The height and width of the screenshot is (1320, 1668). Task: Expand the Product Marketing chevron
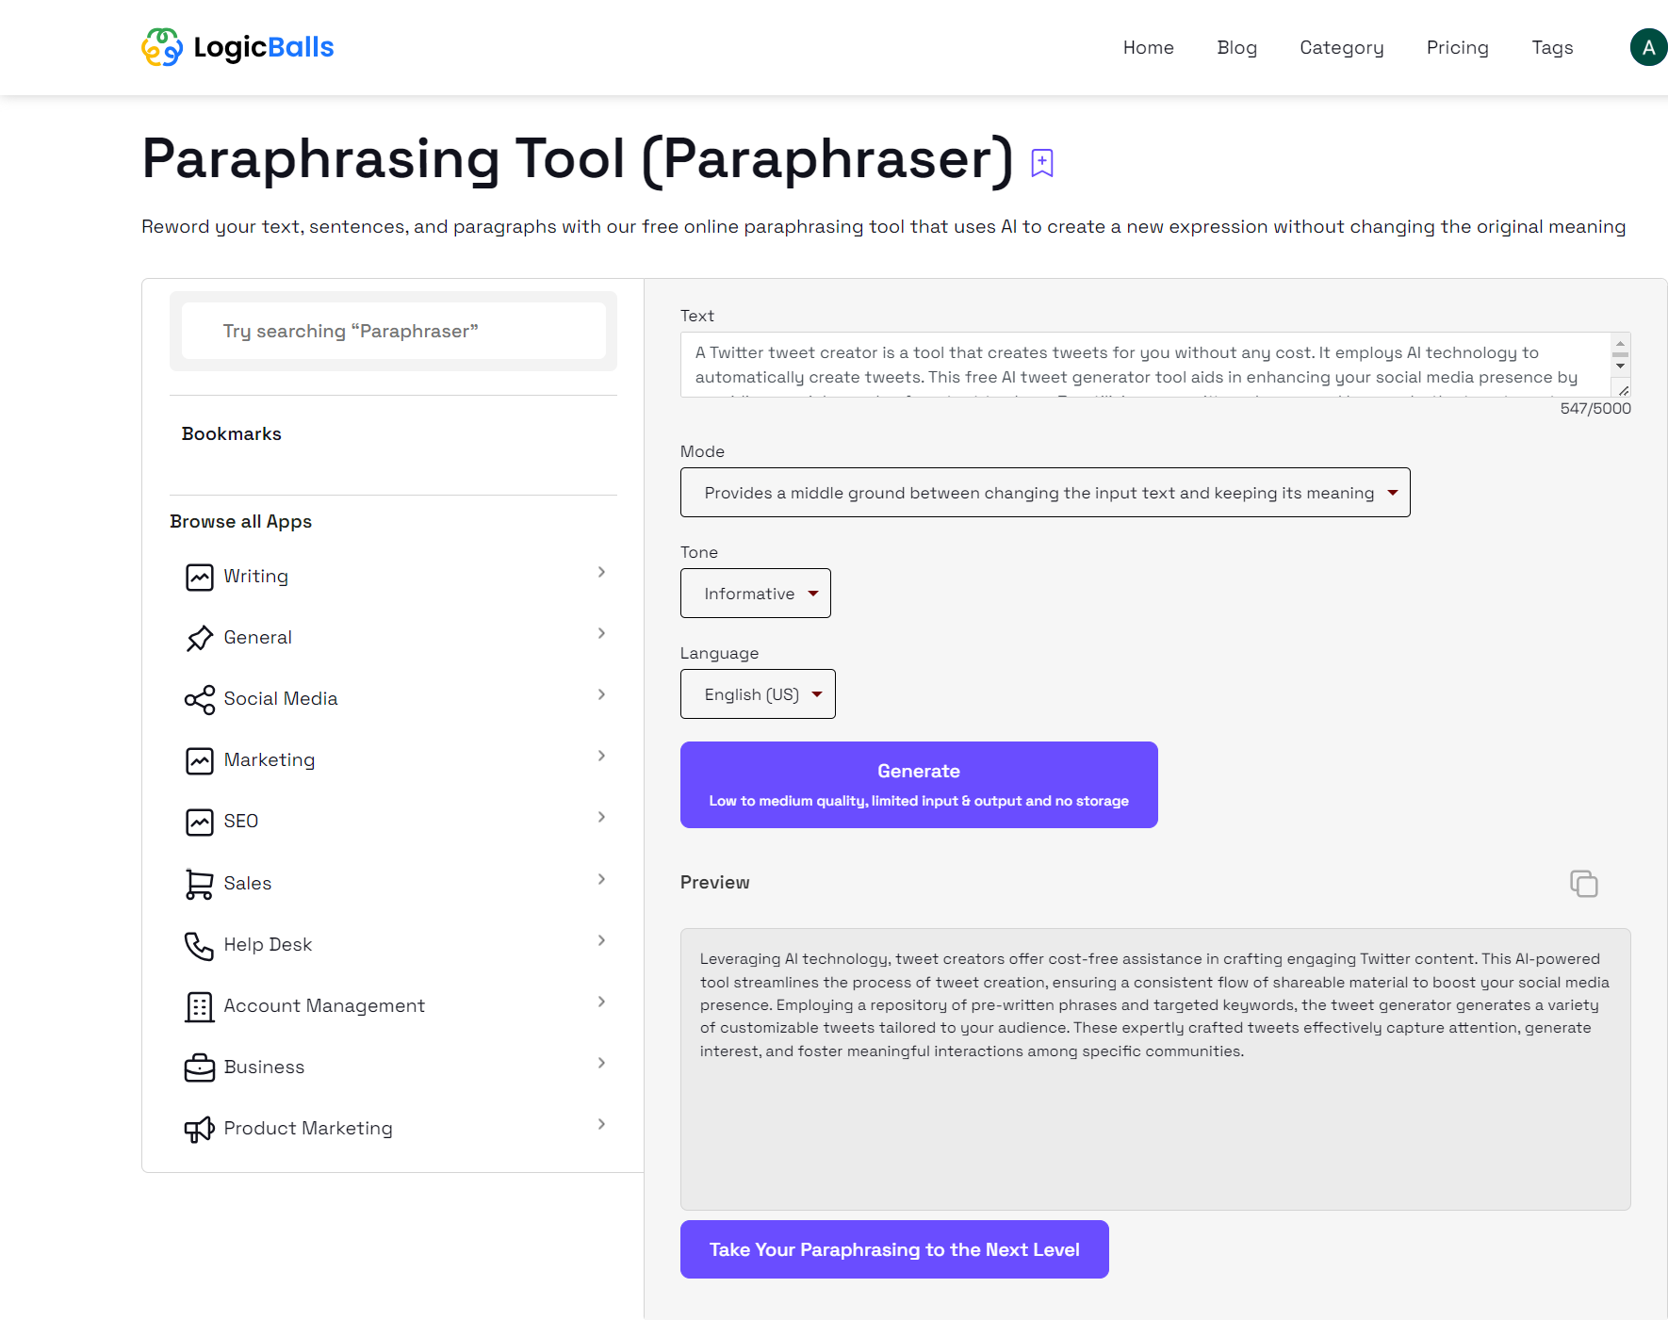pyautogui.click(x=601, y=1124)
